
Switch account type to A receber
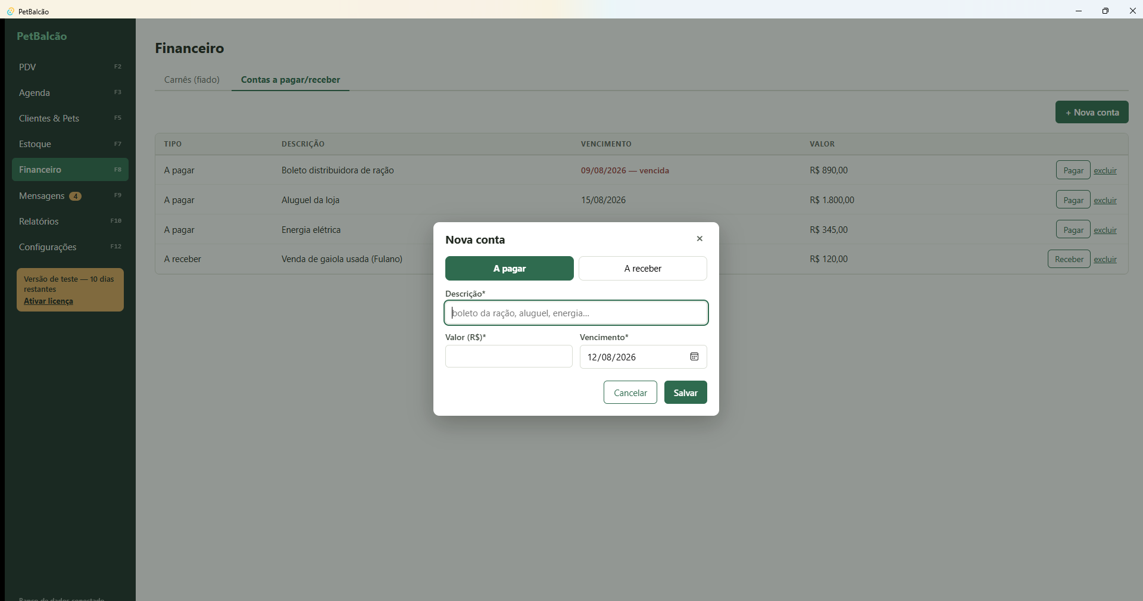pos(643,269)
